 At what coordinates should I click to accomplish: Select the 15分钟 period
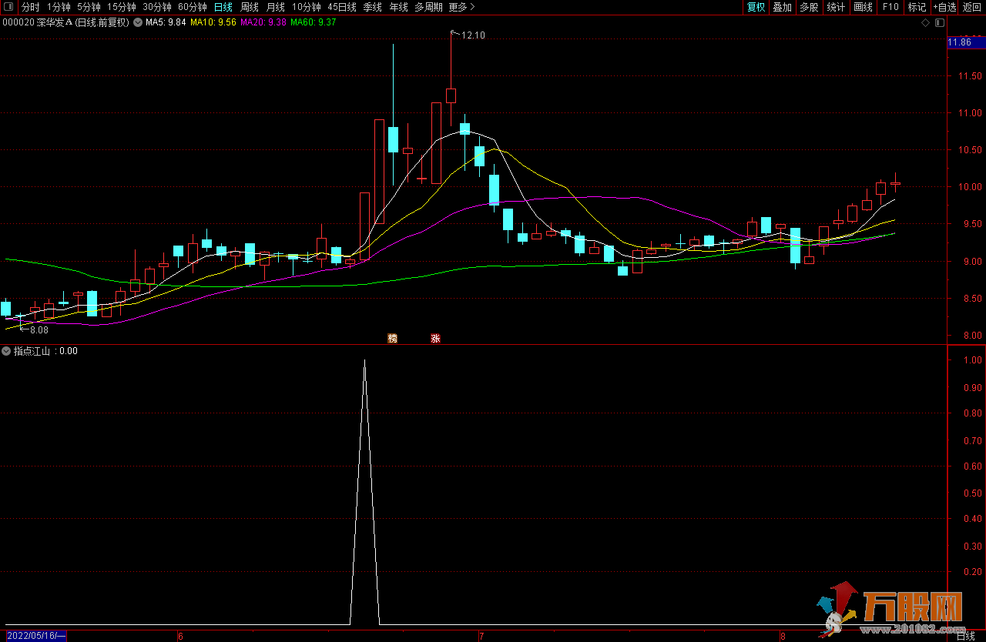click(121, 7)
